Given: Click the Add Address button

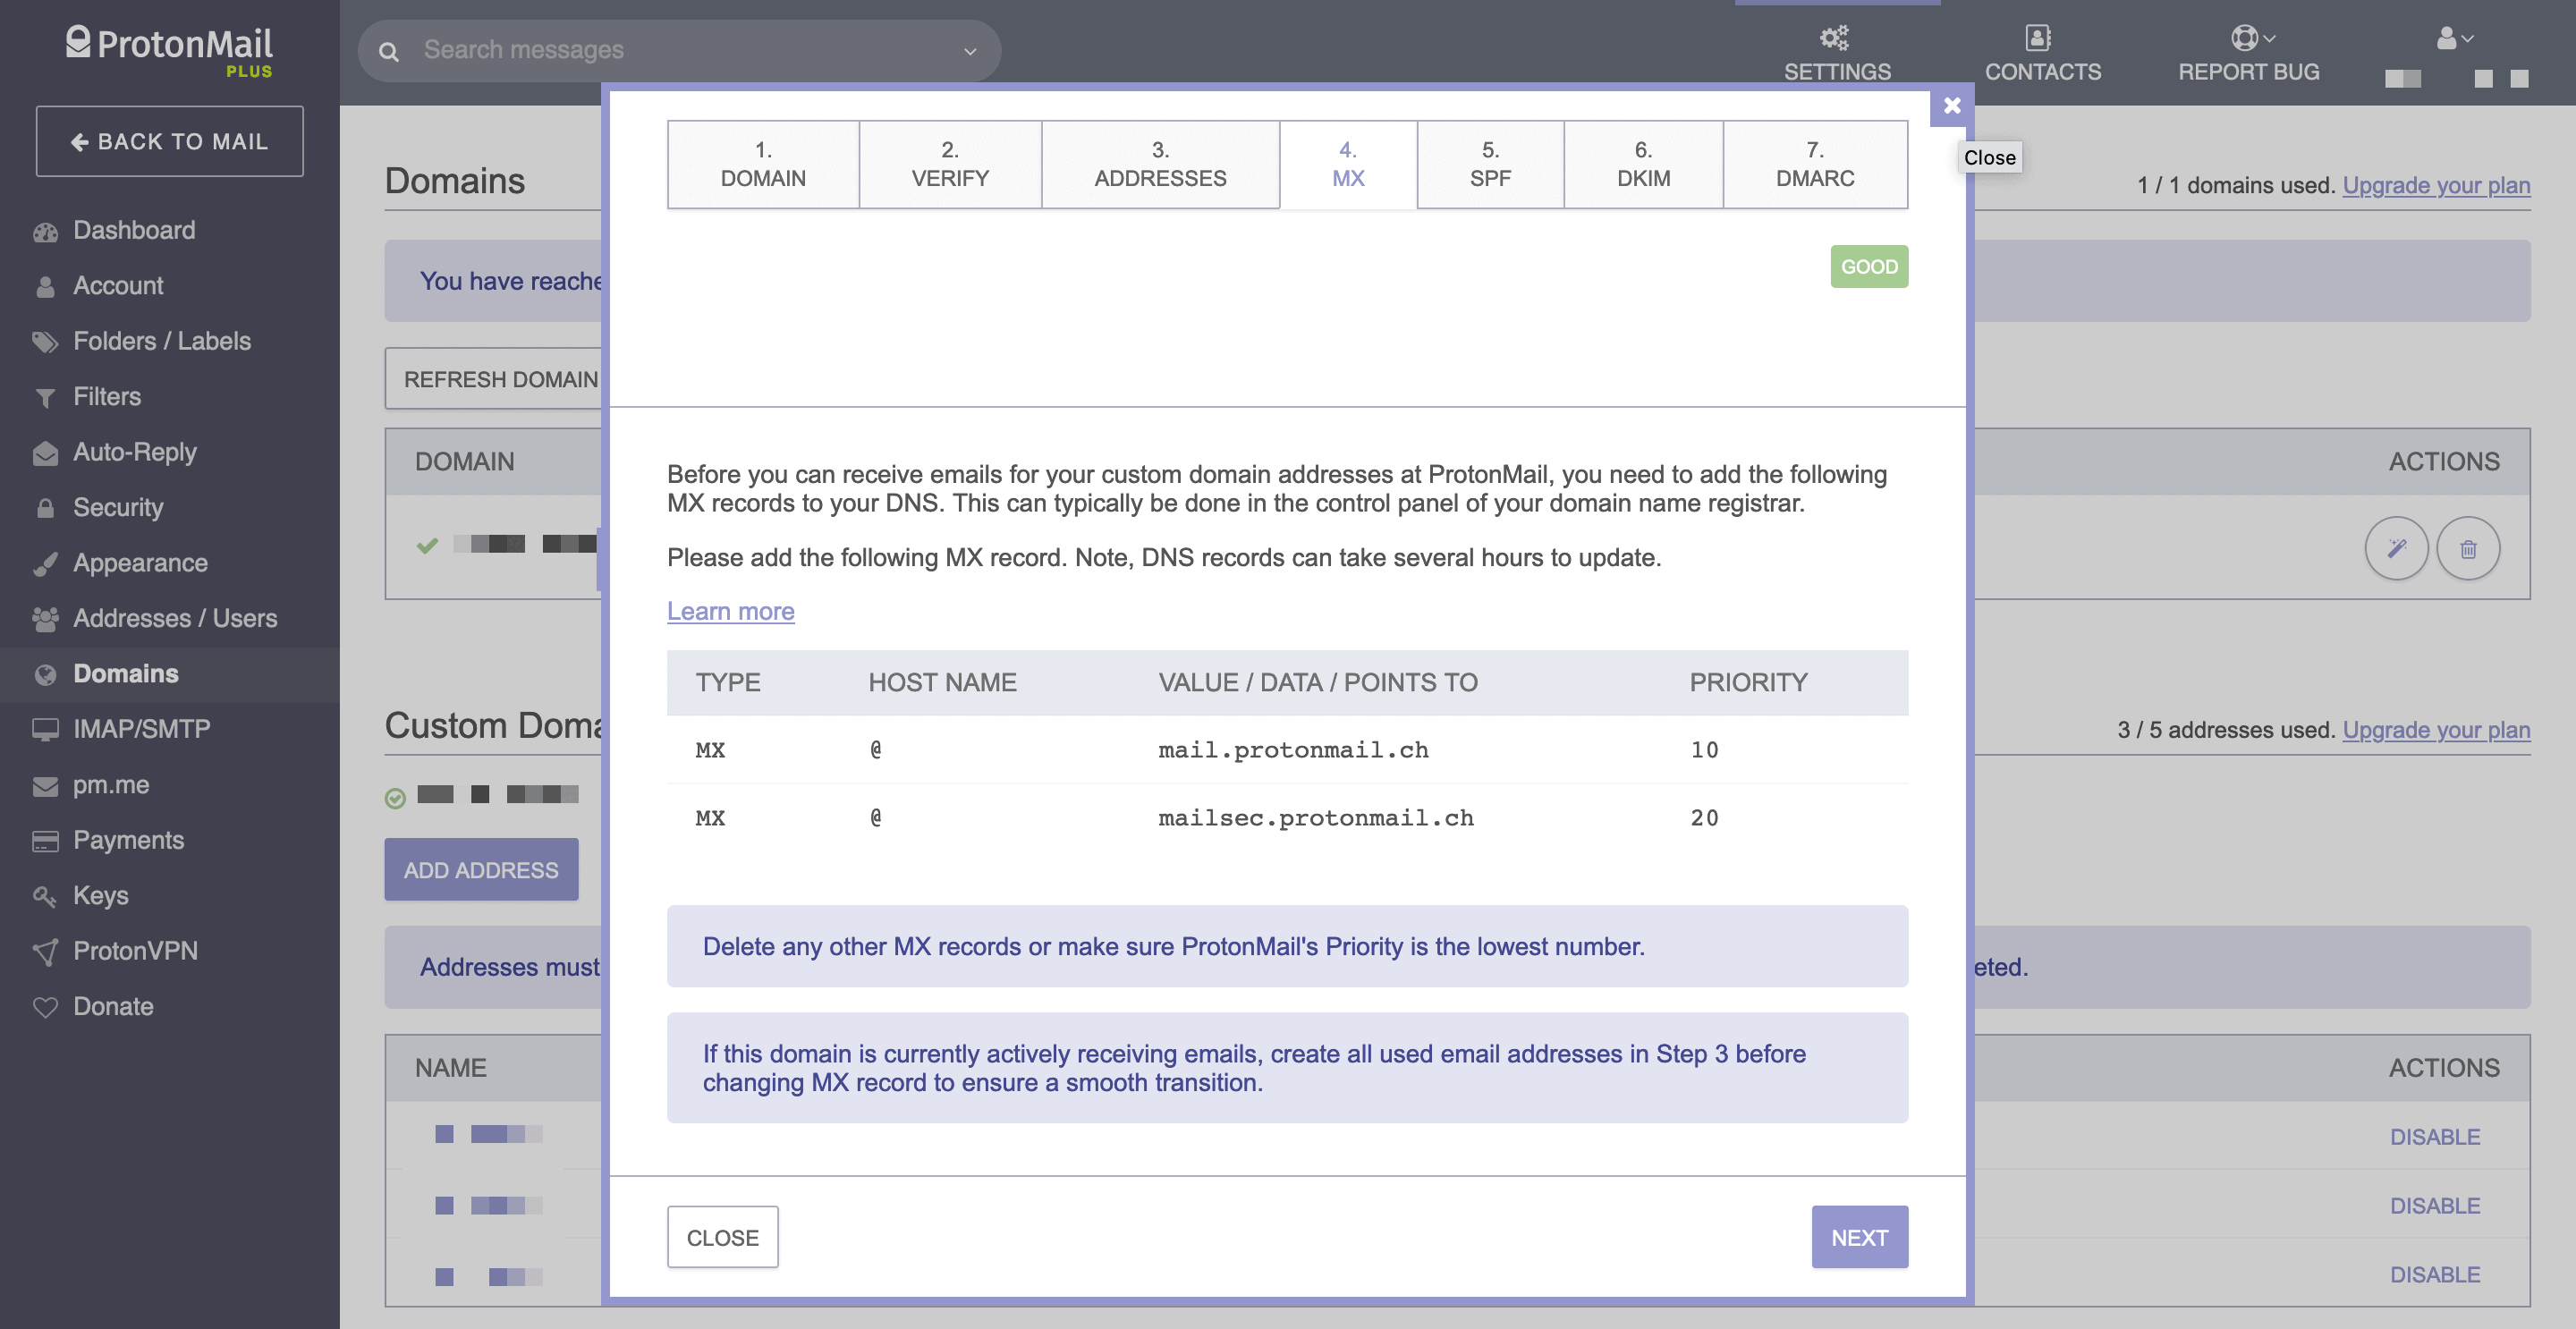Looking at the screenshot, I should 481,869.
